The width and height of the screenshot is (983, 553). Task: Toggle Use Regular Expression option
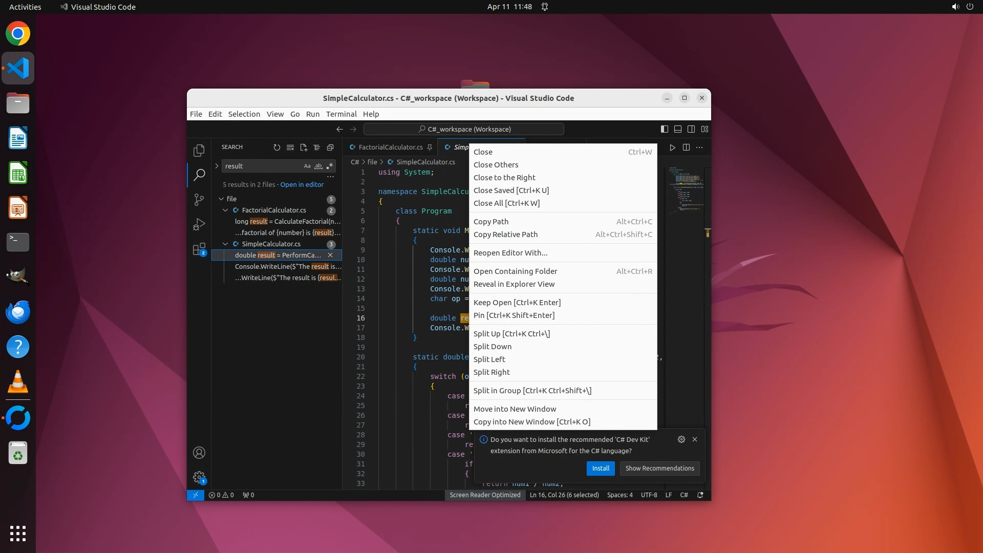click(330, 166)
